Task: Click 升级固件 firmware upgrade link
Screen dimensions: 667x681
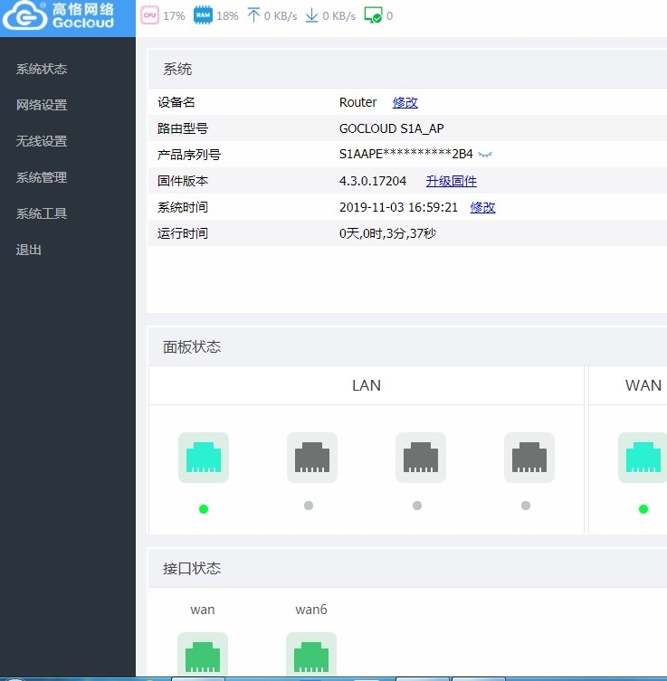Action: coord(451,181)
